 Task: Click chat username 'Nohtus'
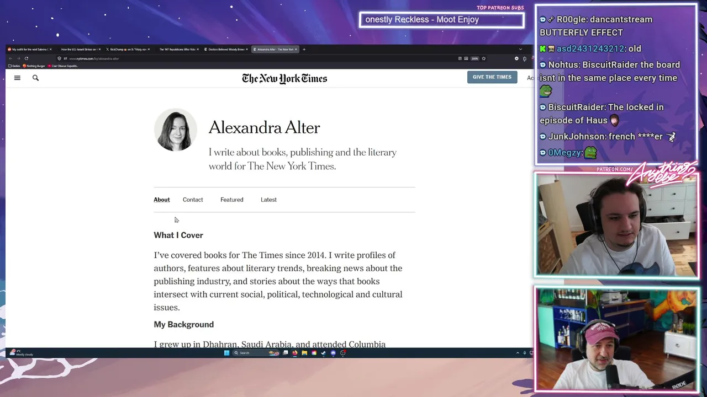click(563, 65)
